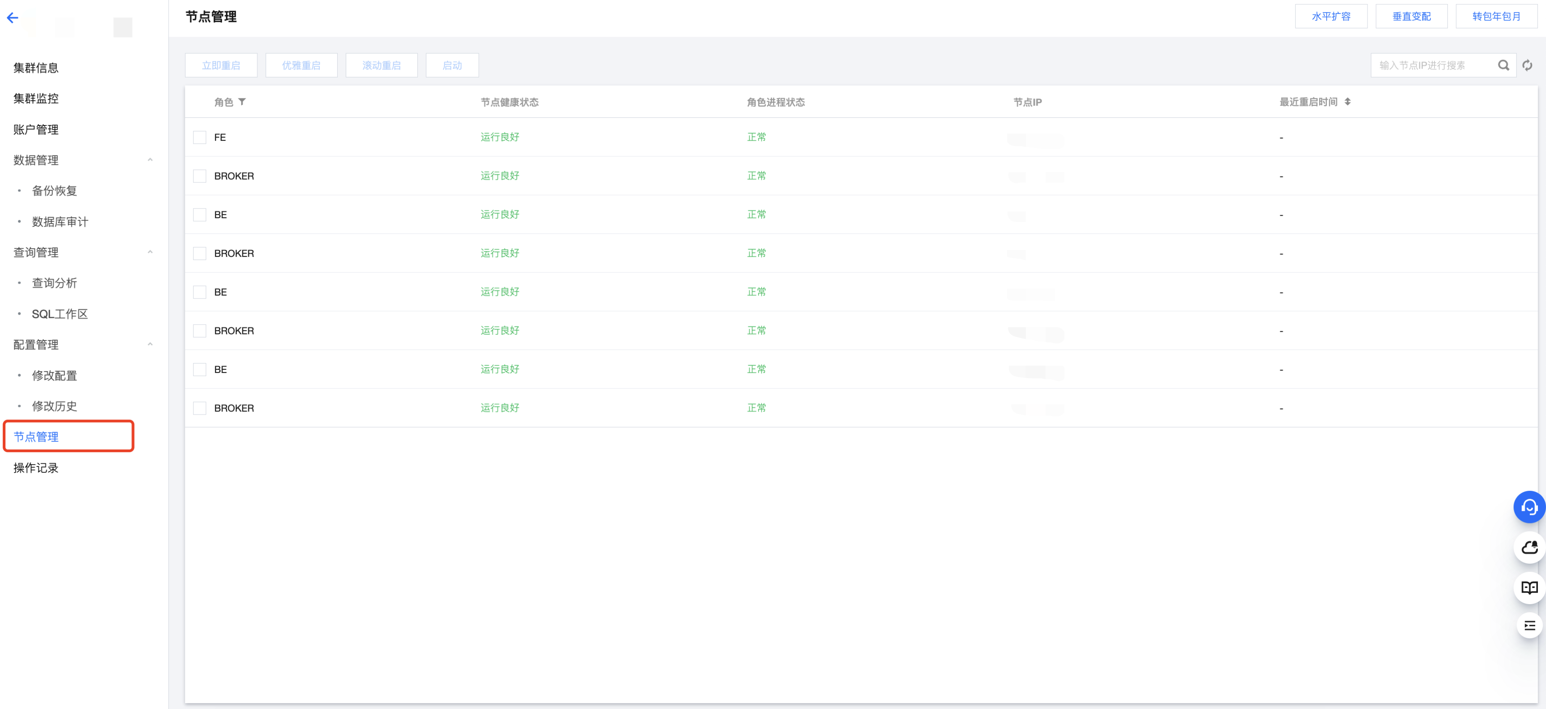This screenshot has height=709, width=1546.
Task: Check the first BROKER row checkbox
Action: tap(200, 176)
